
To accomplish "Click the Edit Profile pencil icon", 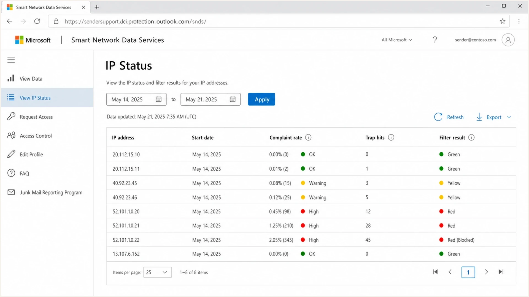I will tap(11, 154).
